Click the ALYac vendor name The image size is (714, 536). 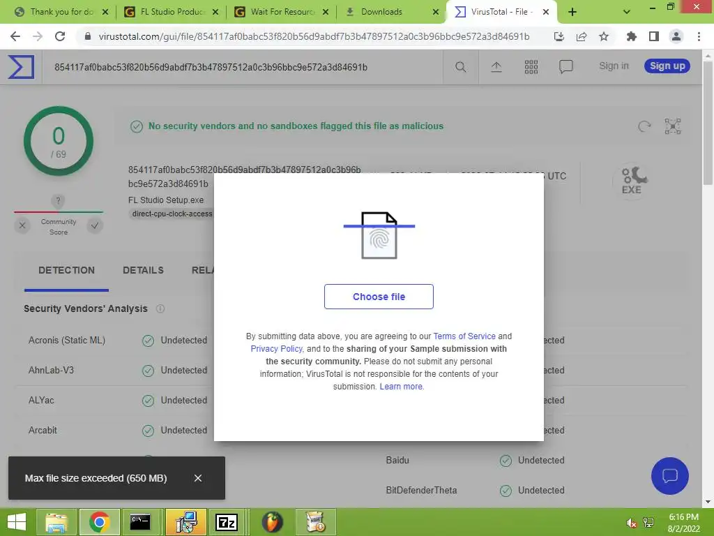pyautogui.click(x=41, y=400)
